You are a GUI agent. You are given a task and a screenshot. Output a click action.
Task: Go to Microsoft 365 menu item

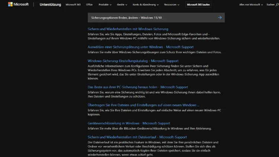(73, 4)
